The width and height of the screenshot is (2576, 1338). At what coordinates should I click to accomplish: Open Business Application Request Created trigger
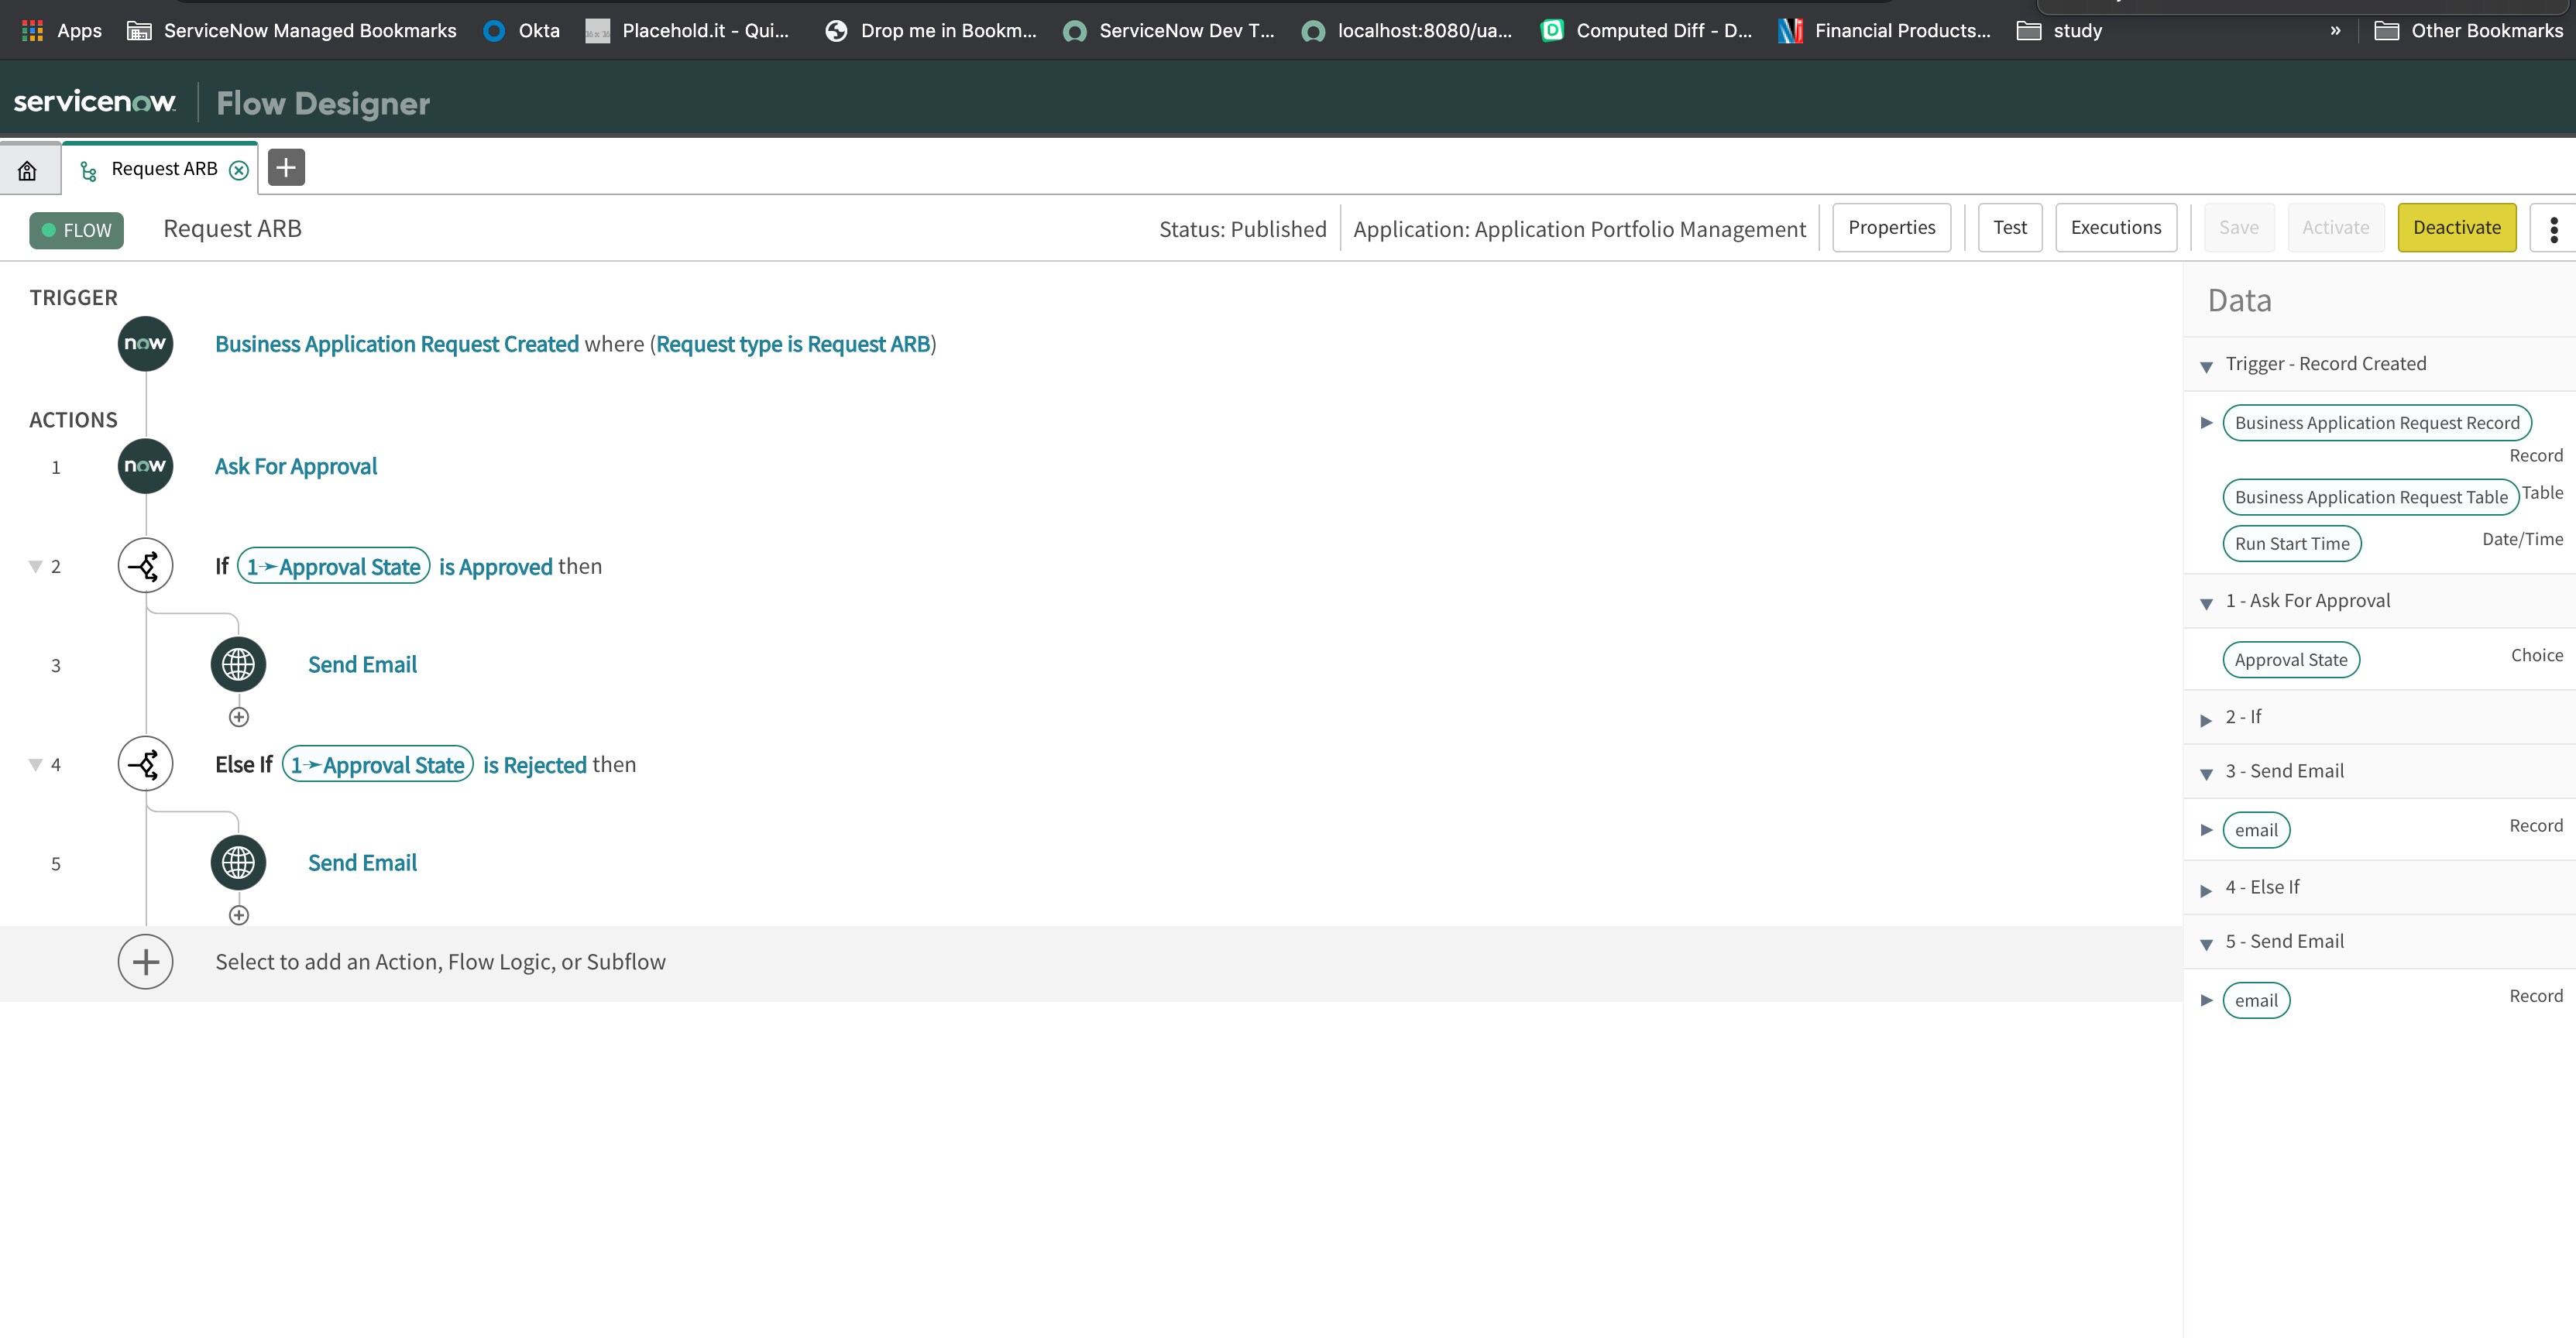point(397,344)
